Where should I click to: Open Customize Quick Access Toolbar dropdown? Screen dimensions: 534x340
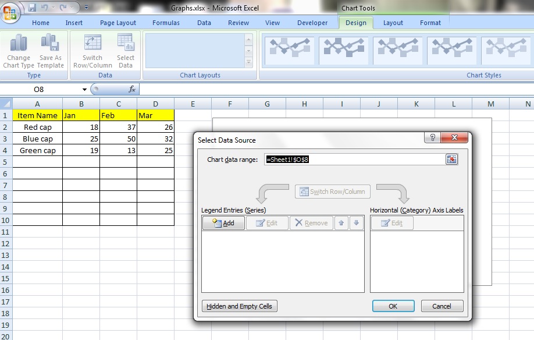coord(87,8)
